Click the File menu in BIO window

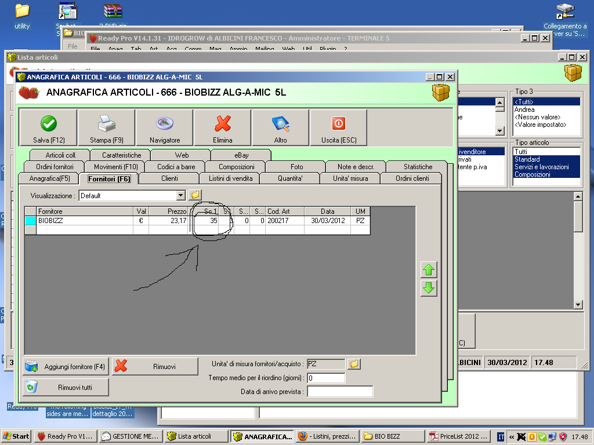[x=73, y=46]
